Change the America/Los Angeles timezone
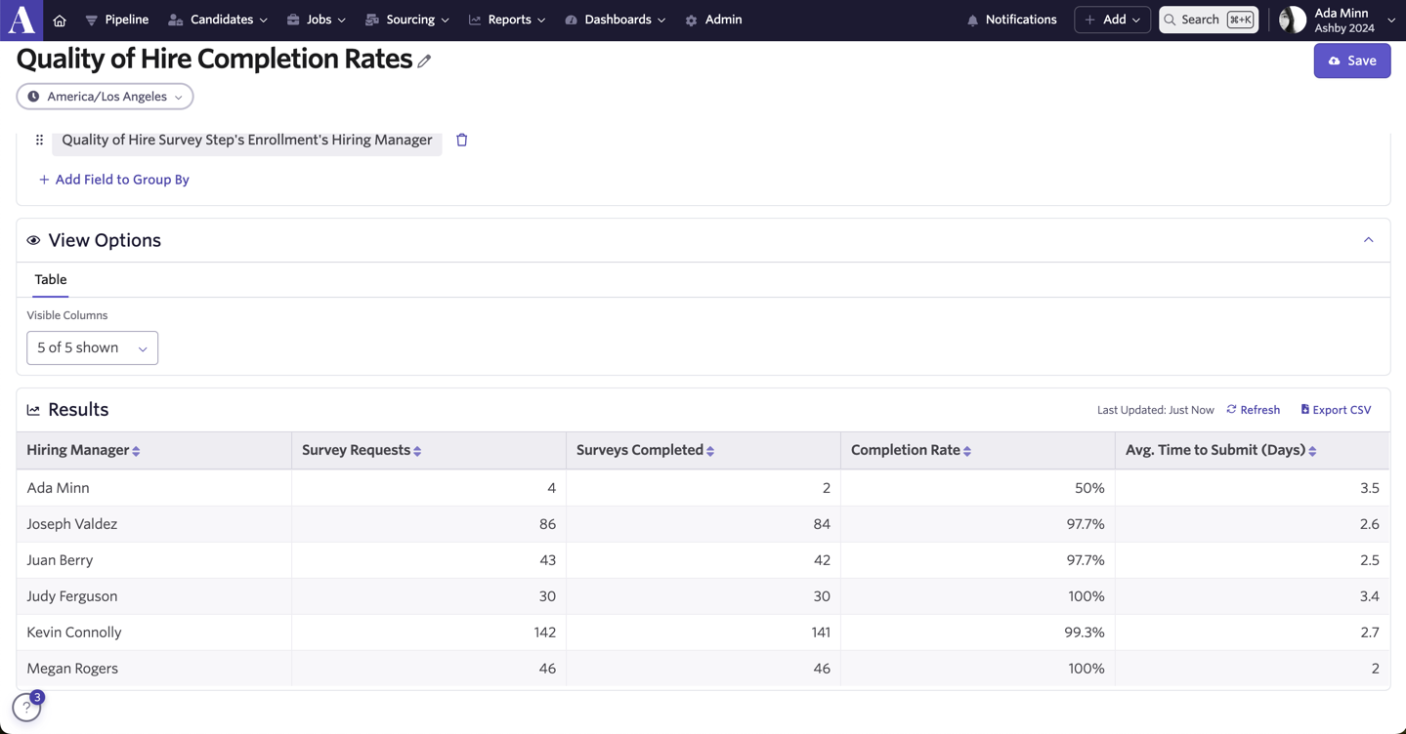The width and height of the screenshot is (1406, 734). (x=105, y=97)
